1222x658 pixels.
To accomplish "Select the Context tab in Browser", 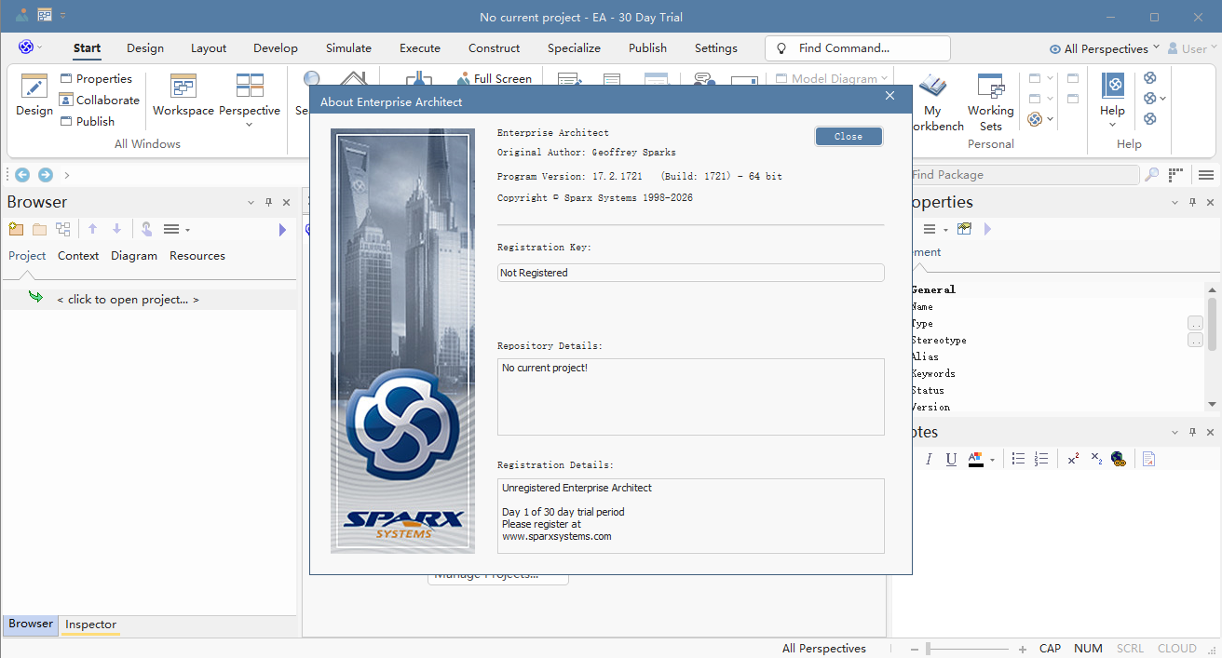I will coord(78,255).
